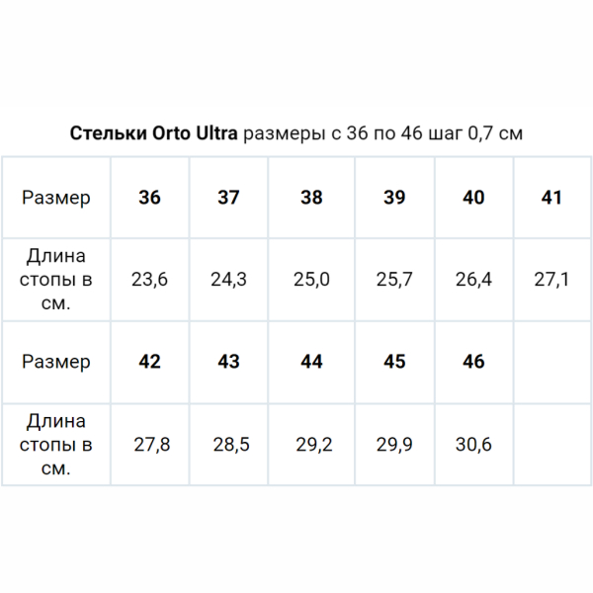
Task: Select the 29,2 length cell
Action: pos(313,444)
